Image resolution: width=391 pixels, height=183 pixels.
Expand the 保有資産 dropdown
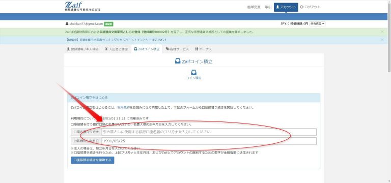pyautogui.click(x=317, y=24)
